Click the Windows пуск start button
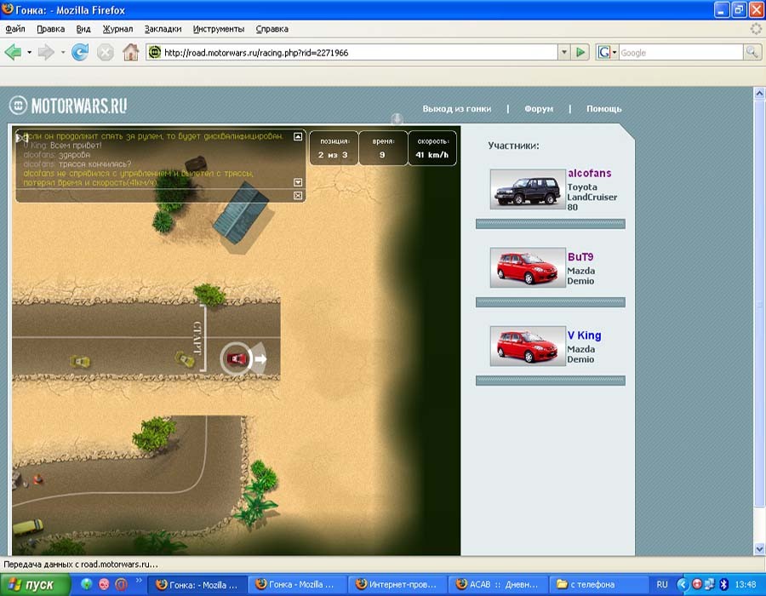 [x=35, y=584]
